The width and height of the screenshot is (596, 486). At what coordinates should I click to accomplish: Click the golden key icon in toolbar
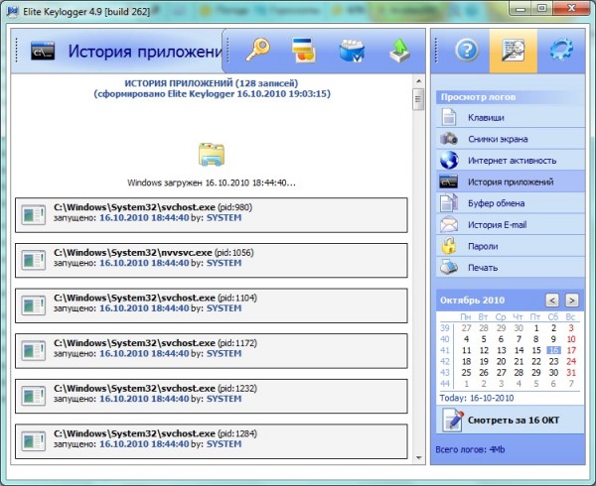pyautogui.click(x=257, y=50)
